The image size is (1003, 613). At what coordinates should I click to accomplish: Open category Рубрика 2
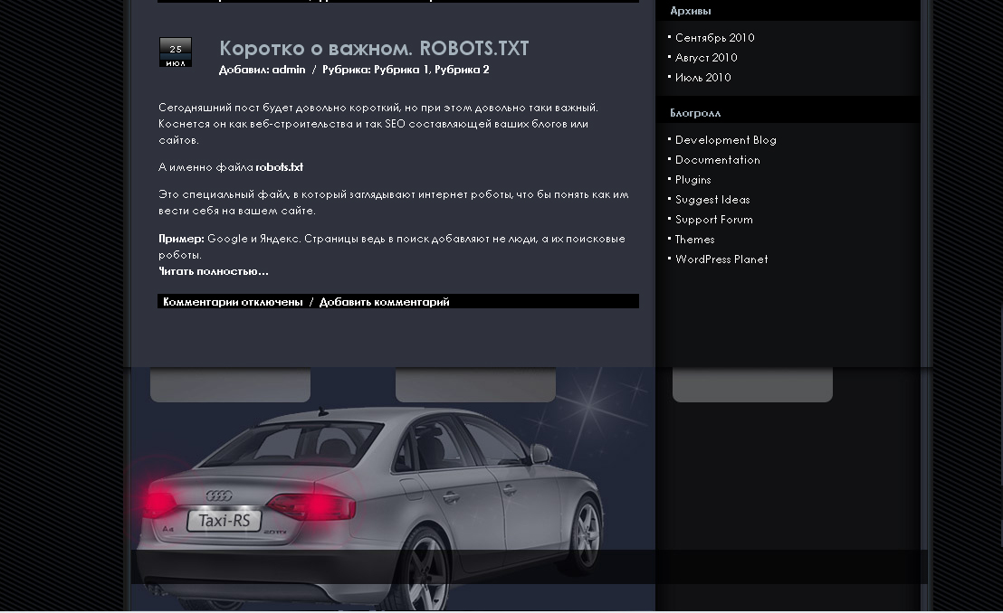pos(462,70)
